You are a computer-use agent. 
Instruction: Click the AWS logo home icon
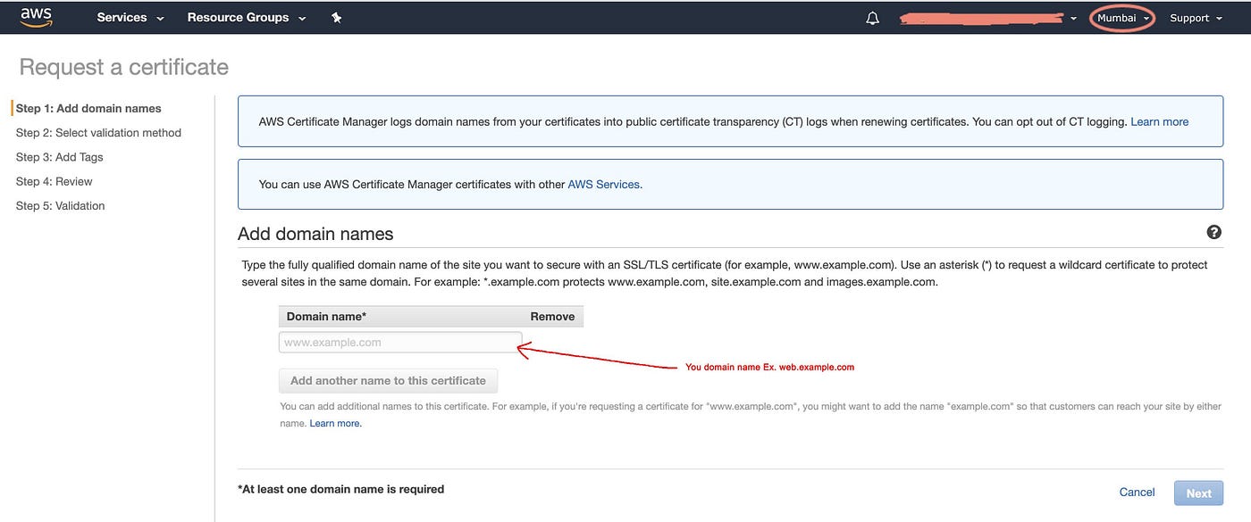point(37,17)
